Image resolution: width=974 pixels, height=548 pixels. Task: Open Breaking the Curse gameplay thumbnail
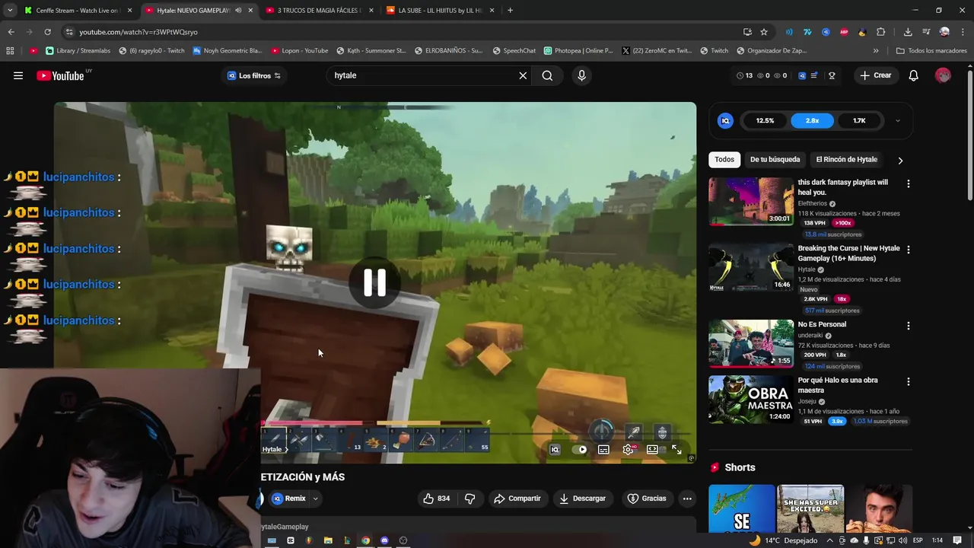pyautogui.click(x=751, y=268)
